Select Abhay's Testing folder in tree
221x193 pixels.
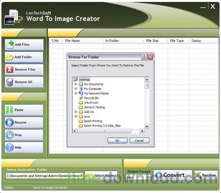pos(95,107)
